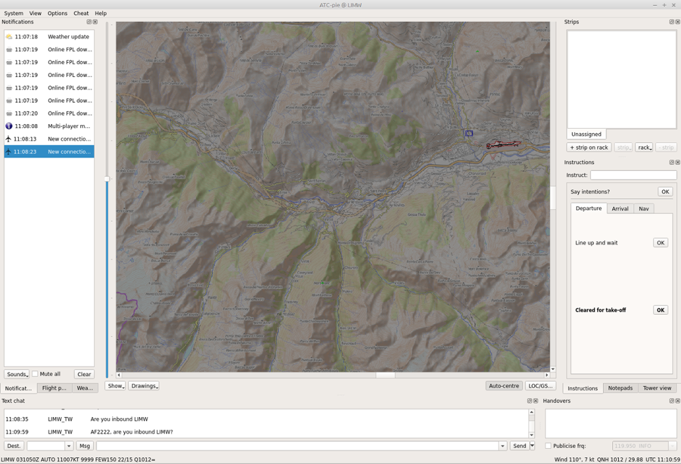Undock the Handovers panel
This screenshot has width=681, height=464.
671,401
